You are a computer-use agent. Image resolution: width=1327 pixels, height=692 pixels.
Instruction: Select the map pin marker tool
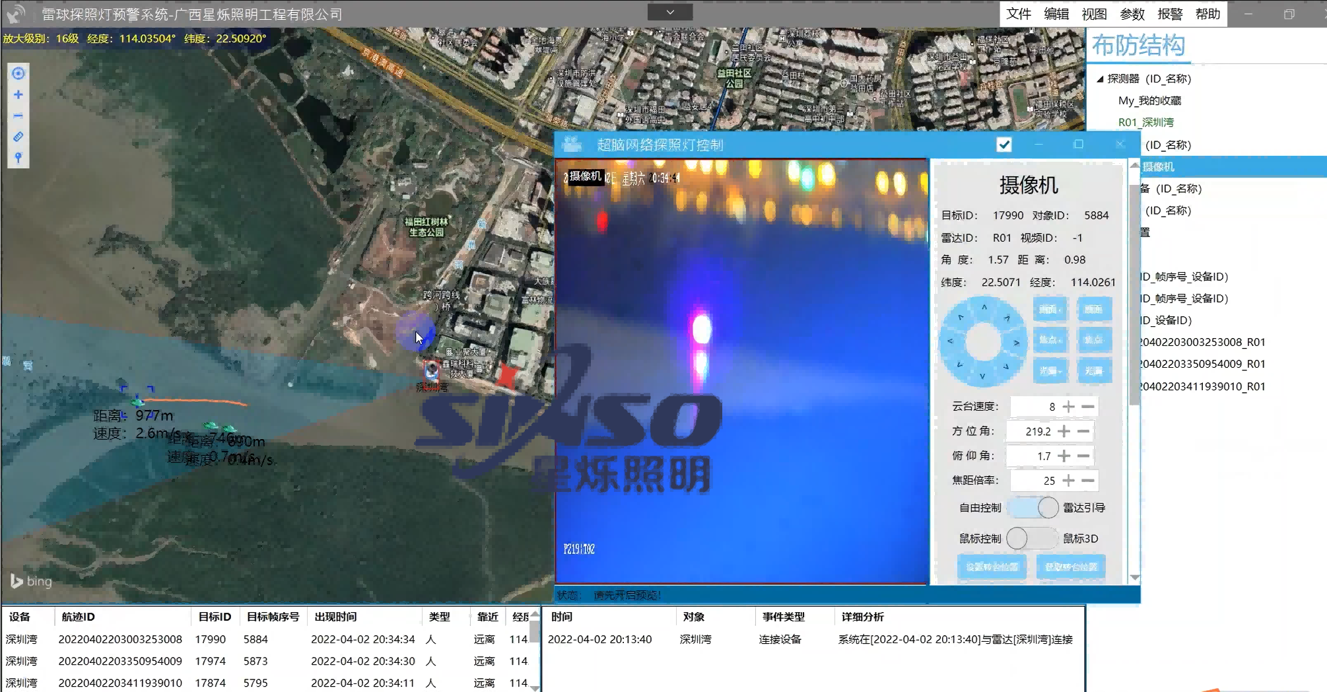18,158
